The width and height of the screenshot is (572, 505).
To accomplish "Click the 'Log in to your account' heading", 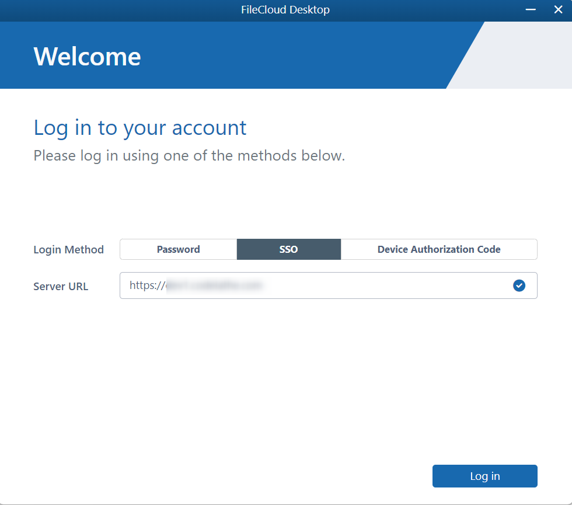I will click(140, 128).
